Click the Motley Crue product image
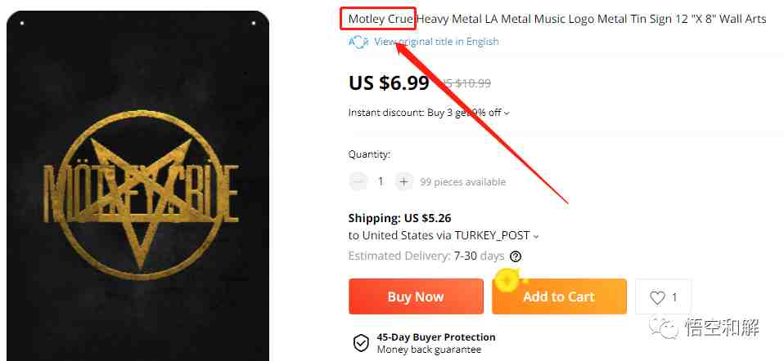This screenshot has width=784, height=361. coord(138,185)
